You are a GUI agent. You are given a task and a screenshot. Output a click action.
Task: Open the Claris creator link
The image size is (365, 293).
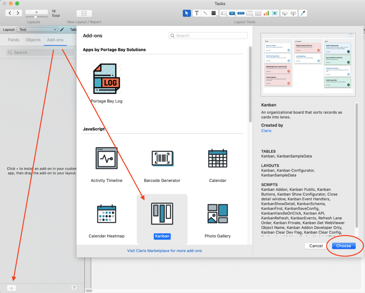click(x=266, y=131)
